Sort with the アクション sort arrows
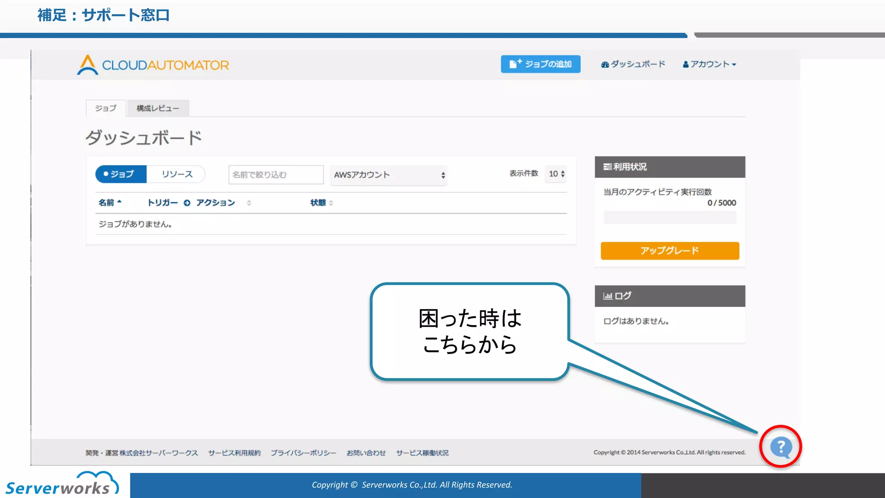The width and height of the screenshot is (885, 498). [x=249, y=203]
